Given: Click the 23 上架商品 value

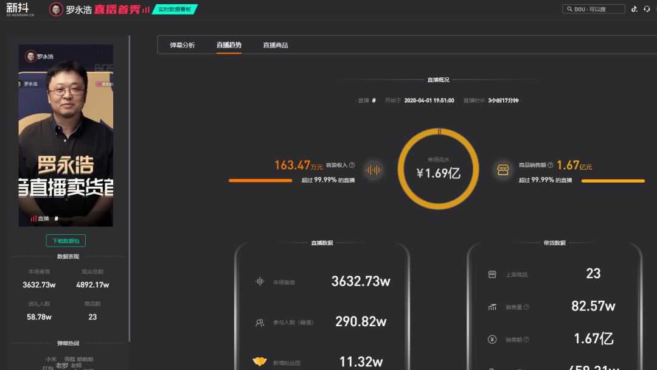Looking at the screenshot, I should pos(593,274).
